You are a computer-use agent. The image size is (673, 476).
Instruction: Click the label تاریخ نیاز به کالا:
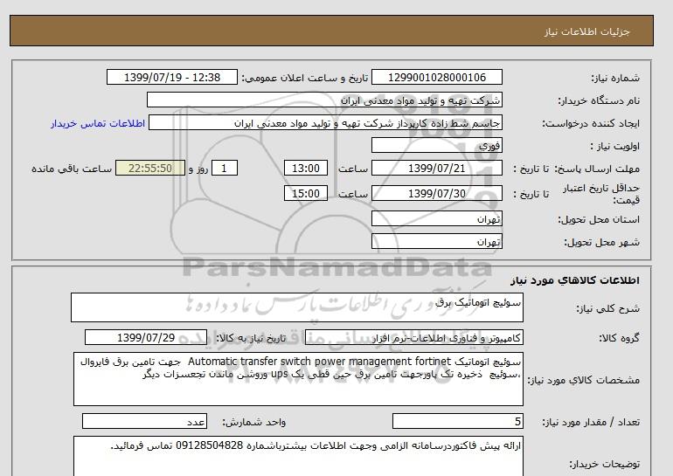pyautogui.click(x=251, y=338)
